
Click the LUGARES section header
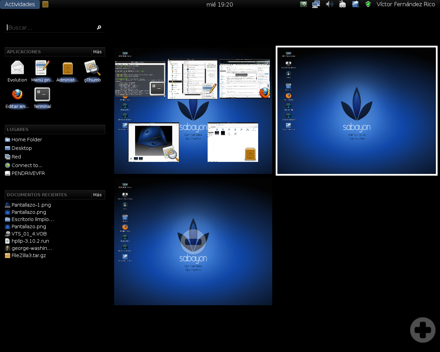point(55,130)
